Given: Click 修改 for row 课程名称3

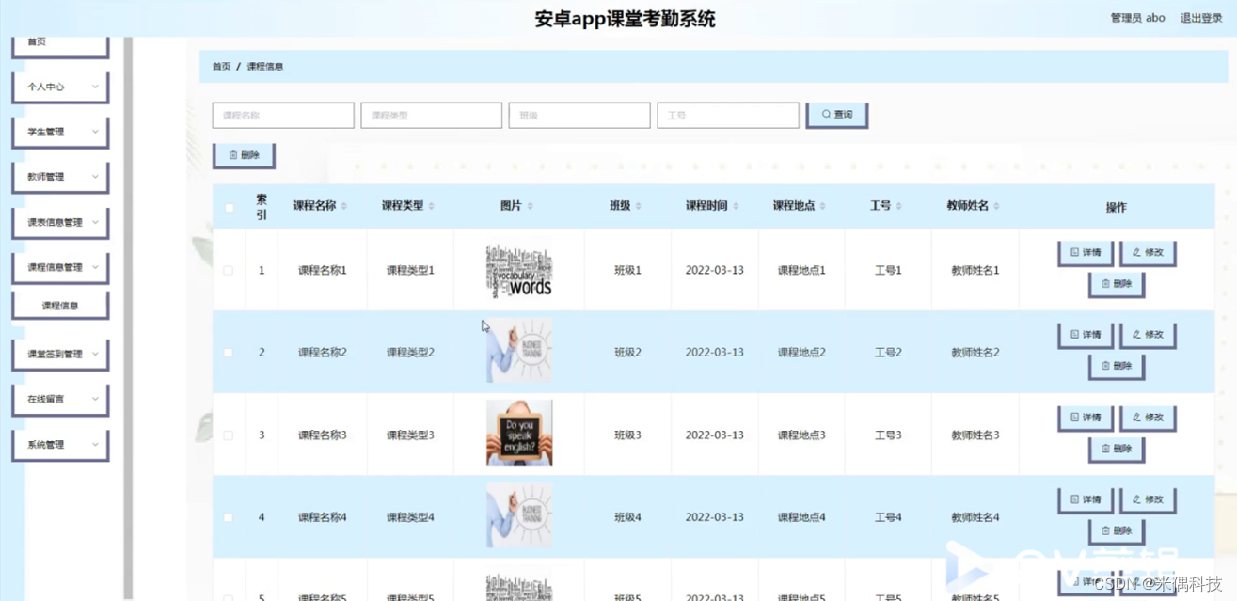Looking at the screenshot, I should click(x=1148, y=418).
